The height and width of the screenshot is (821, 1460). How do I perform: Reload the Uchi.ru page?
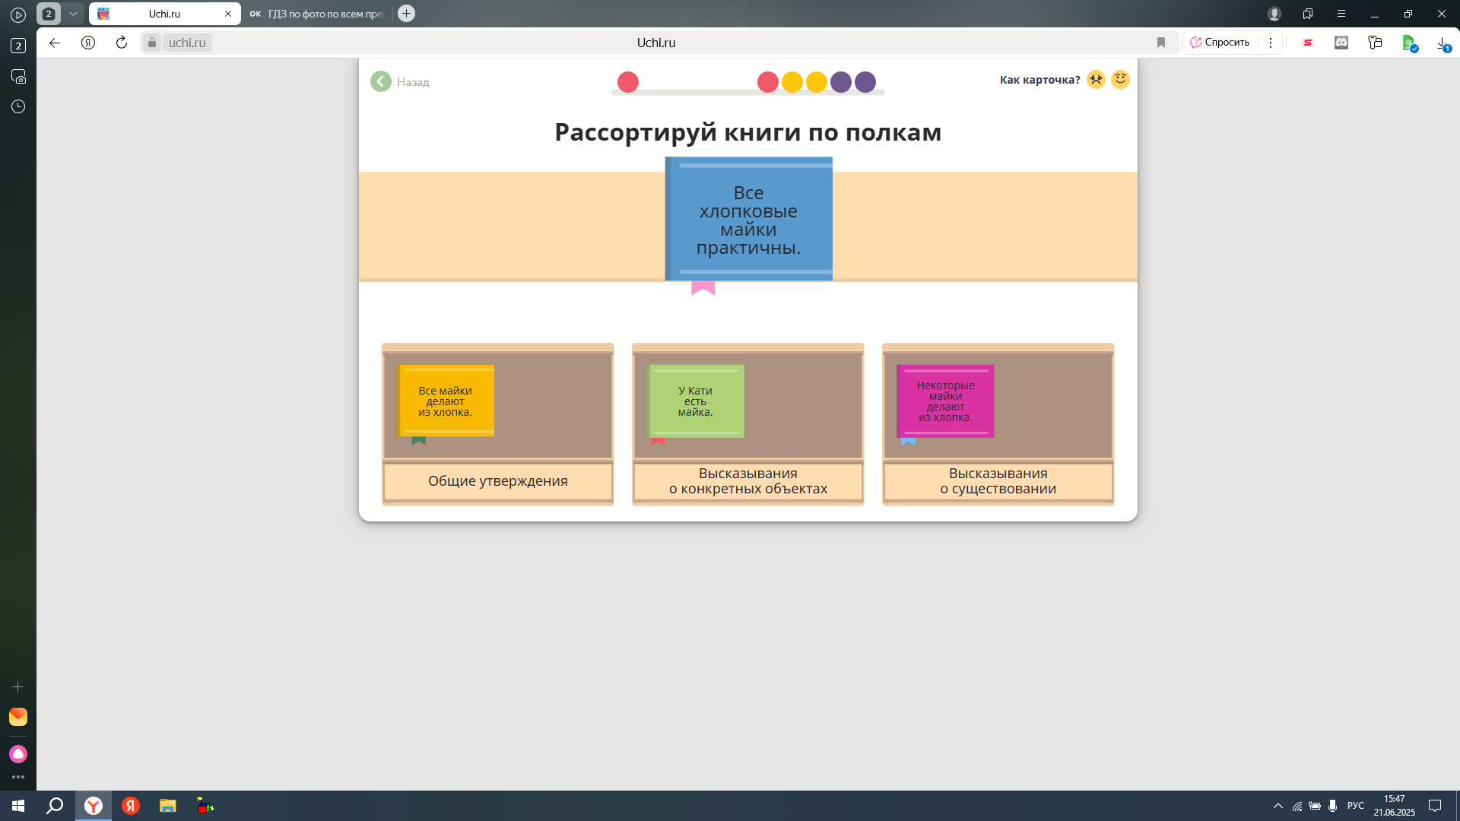coord(122,43)
